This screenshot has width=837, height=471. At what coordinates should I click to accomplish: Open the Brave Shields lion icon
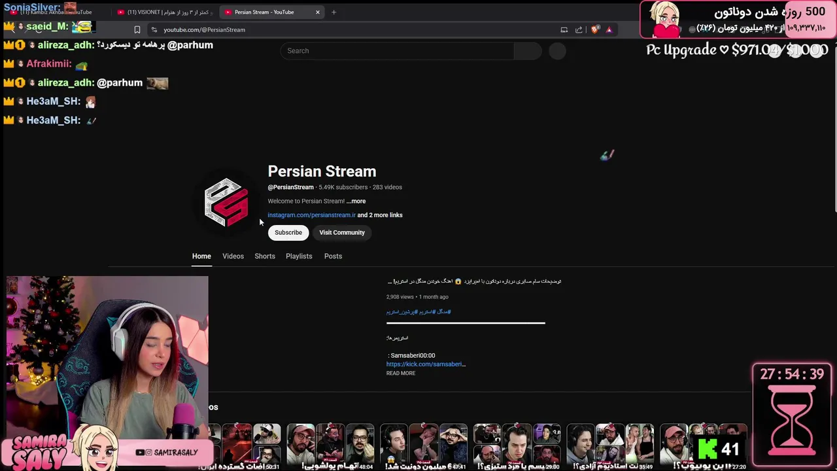595,29
